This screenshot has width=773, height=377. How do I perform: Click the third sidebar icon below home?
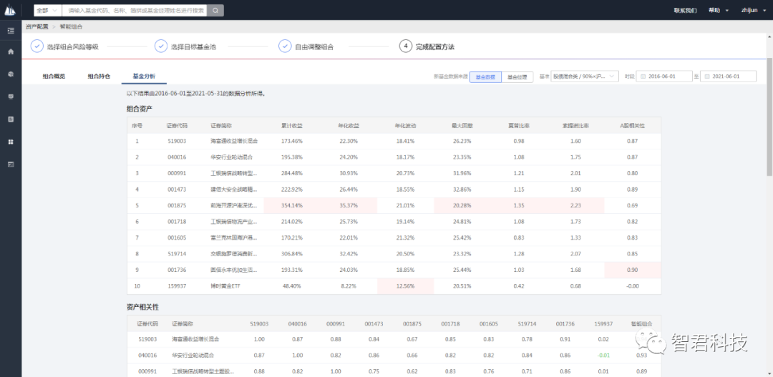click(x=10, y=119)
